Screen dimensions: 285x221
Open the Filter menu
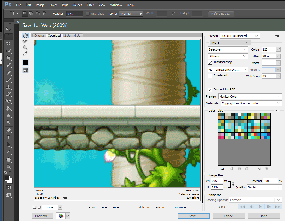click(90, 5)
